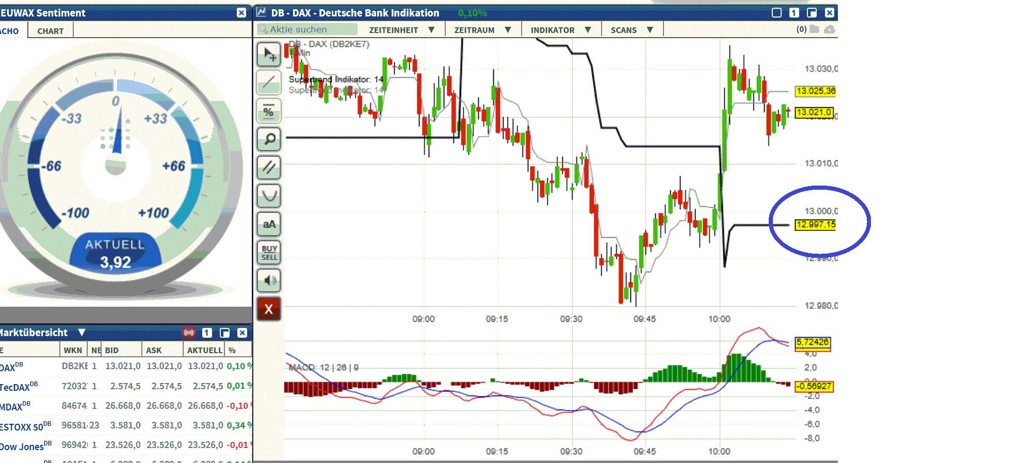This screenshot has width=1036, height=463.
Task: Sort the market table by % column
Action: pos(238,350)
